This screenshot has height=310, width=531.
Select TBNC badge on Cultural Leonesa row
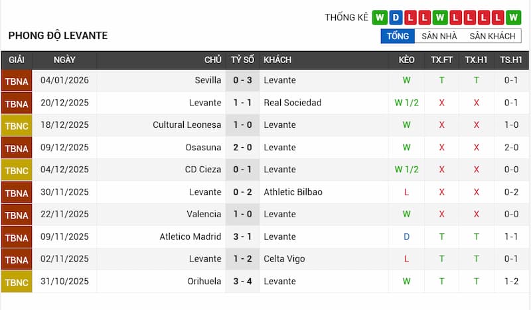17,125
